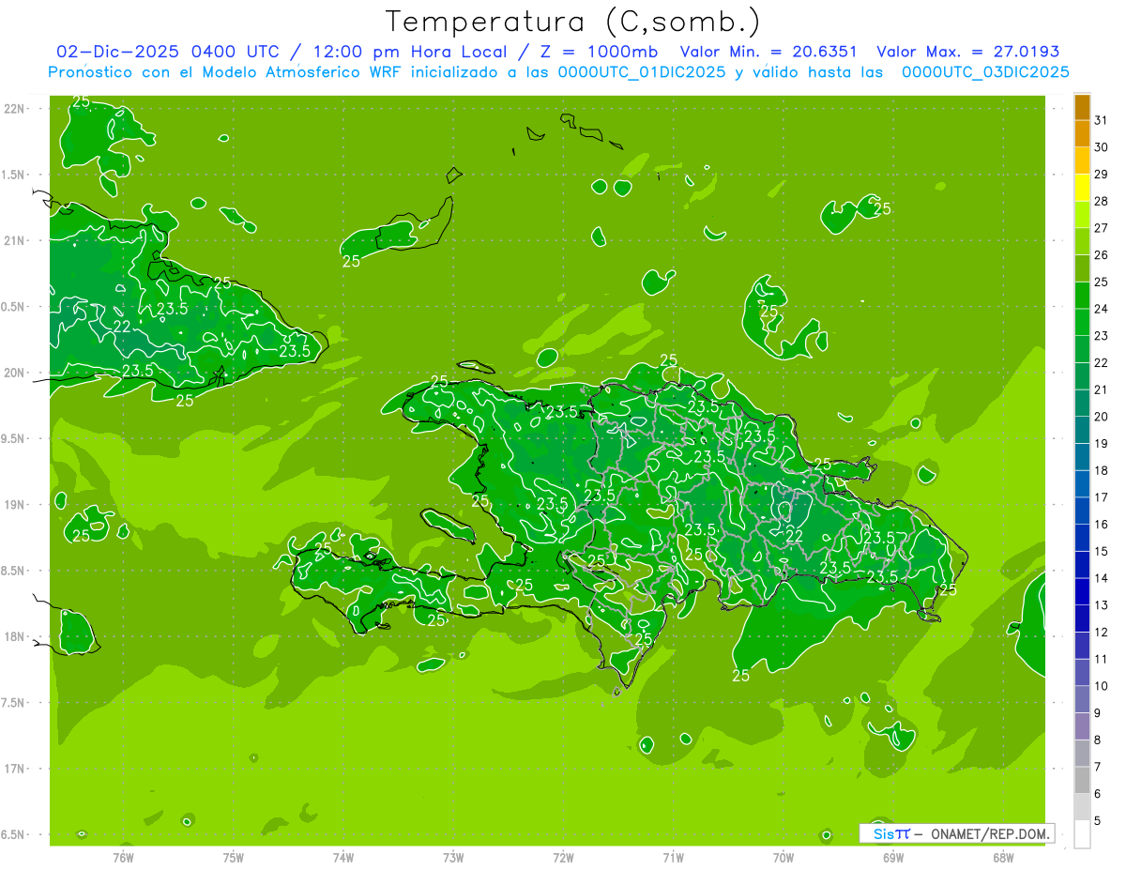
Task: Pick the brown colorbar swatch above 31
Action: click(x=1082, y=108)
